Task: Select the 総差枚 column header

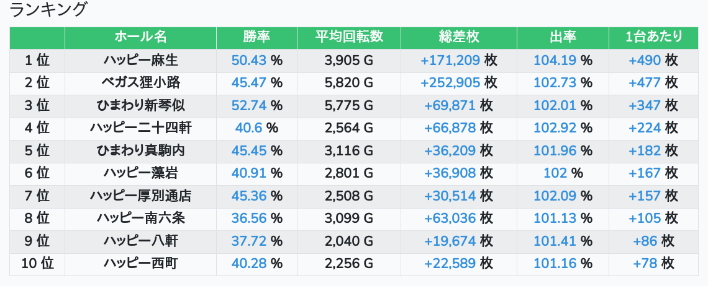Action: coord(458,37)
